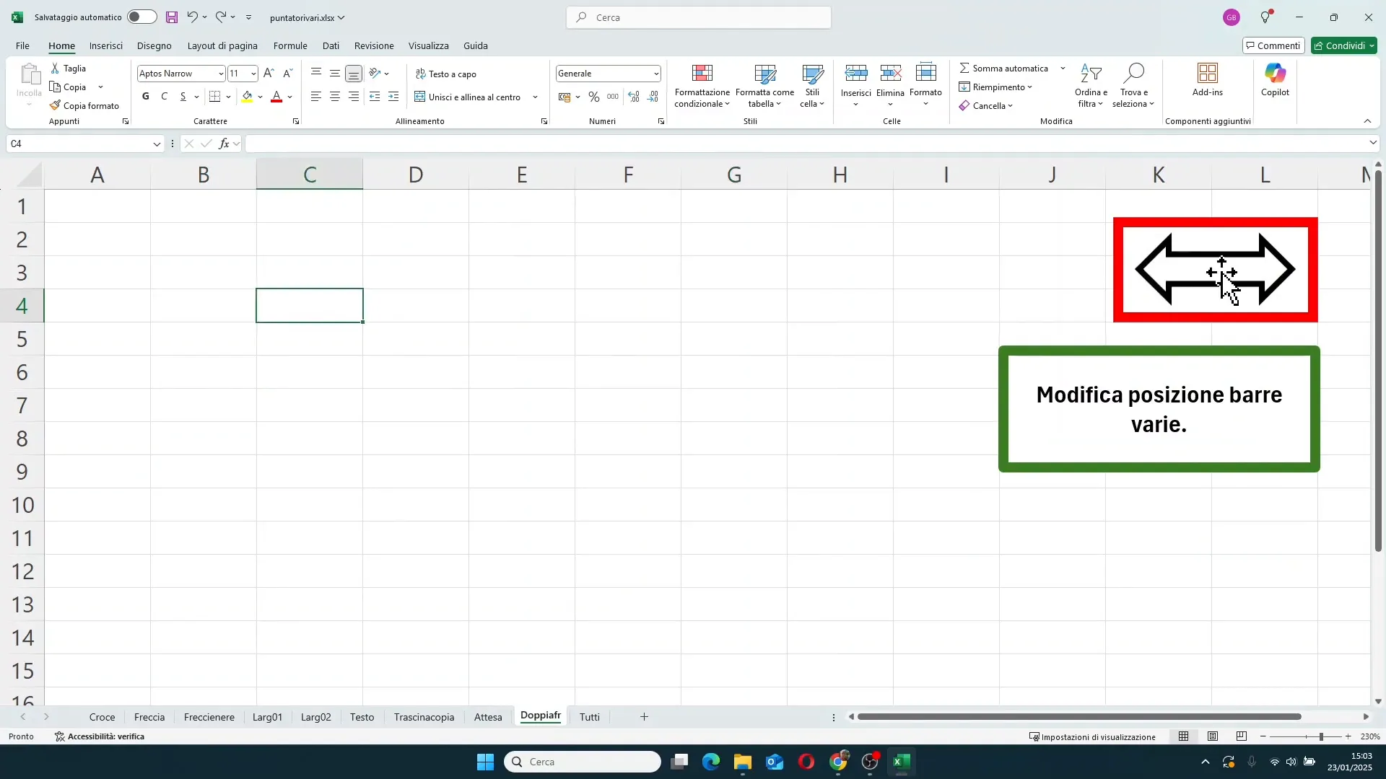Viewport: 1386px width, 779px height.
Task: Open Outlook from the taskbar
Action: (775, 762)
